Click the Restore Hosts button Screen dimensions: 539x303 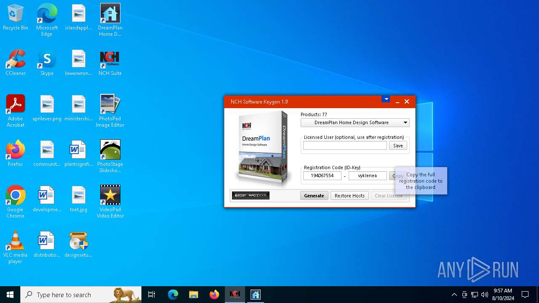(350, 196)
